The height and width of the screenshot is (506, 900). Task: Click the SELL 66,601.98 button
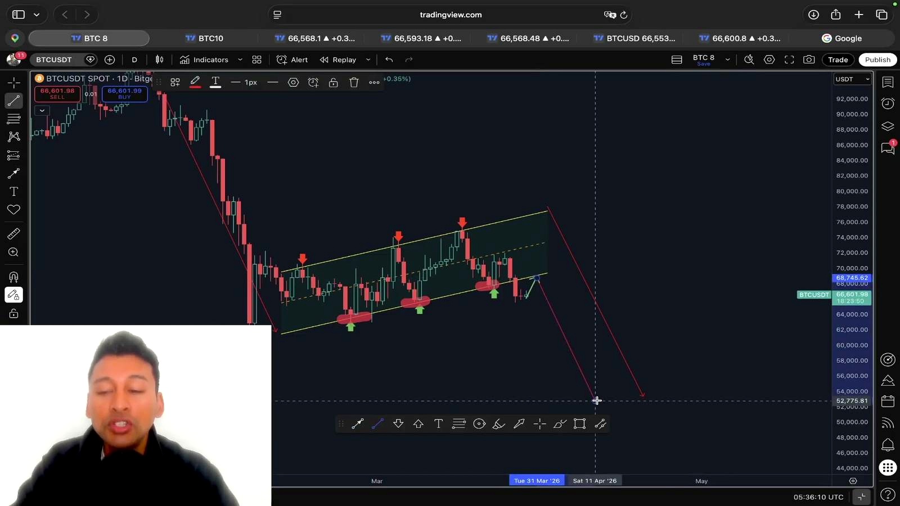tap(57, 93)
